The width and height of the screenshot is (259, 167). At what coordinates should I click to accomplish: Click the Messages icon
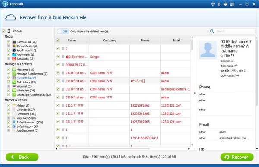coord(14,69)
